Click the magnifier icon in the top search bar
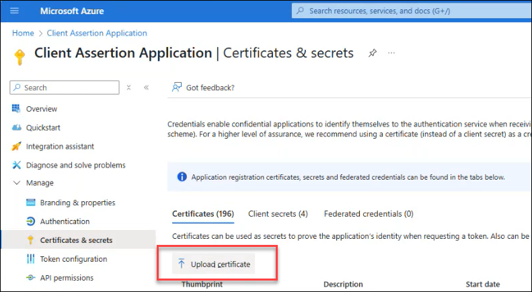This screenshot has width=532, height=292. tap(300, 11)
